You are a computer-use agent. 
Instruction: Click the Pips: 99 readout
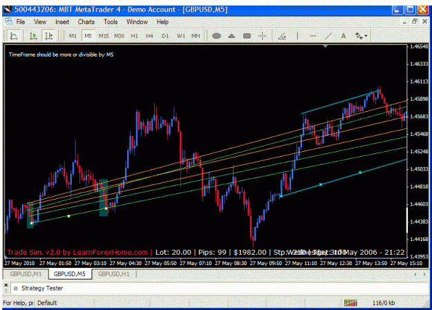(212, 252)
